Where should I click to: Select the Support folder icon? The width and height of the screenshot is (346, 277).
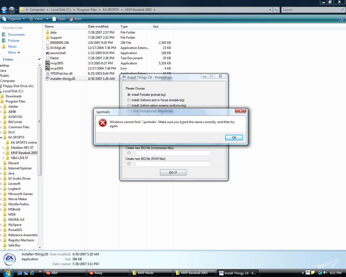48,37
